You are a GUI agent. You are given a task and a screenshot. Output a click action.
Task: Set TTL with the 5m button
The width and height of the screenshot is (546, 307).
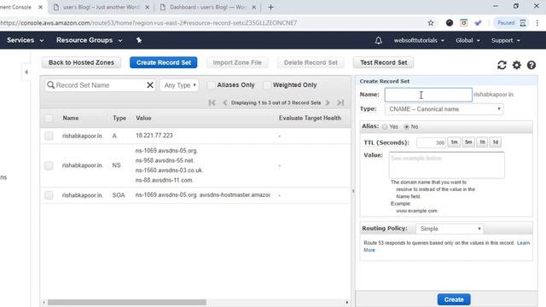[468, 142]
